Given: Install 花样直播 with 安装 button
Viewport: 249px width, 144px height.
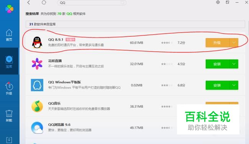Looking at the screenshot, I should coord(218,64).
